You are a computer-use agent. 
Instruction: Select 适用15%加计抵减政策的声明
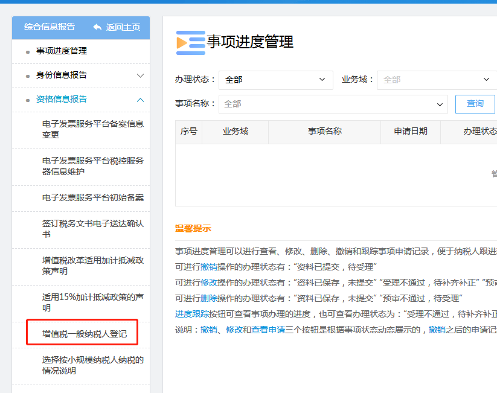(x=92, y=302)
